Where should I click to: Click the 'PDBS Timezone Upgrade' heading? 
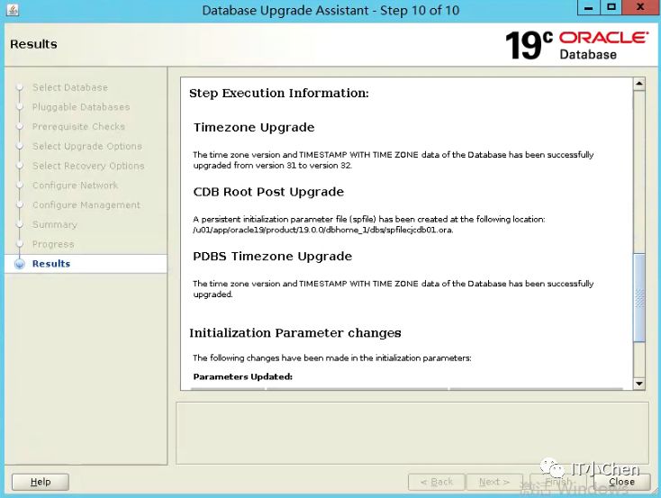272,257
